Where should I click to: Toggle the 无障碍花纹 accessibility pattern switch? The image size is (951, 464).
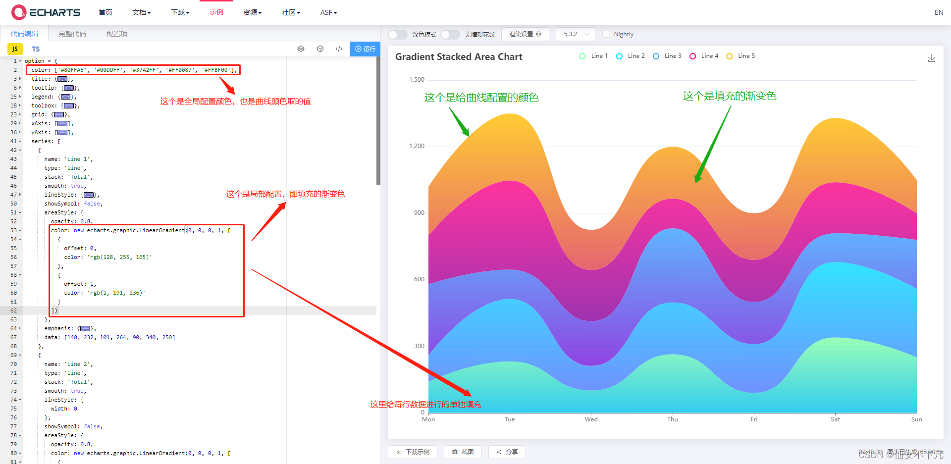450,34
